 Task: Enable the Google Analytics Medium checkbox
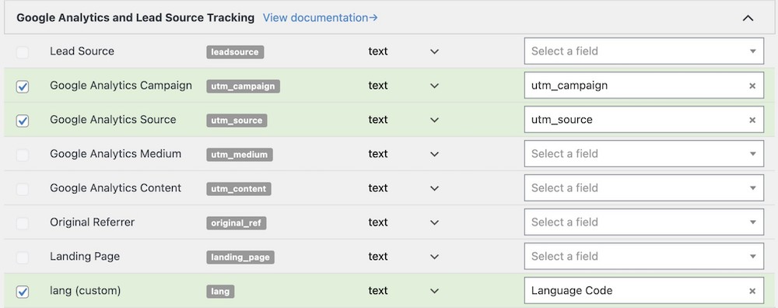pyautogui.click(x=23, y=155)
